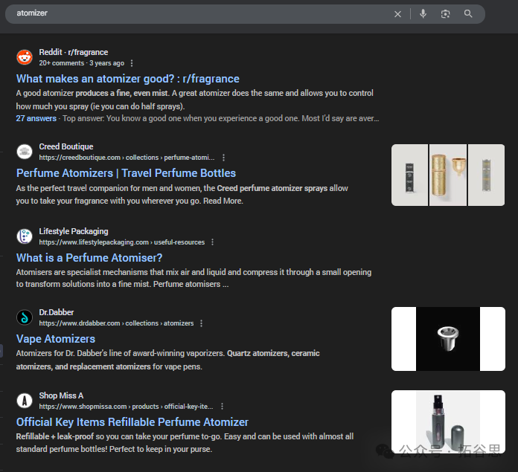The image size is (518, 472).
Task: Click the shopmissa.com URL breadcrumb
Action: click(126, 407)
